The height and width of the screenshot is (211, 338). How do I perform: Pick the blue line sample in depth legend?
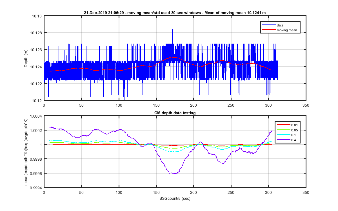pos(268,25)
